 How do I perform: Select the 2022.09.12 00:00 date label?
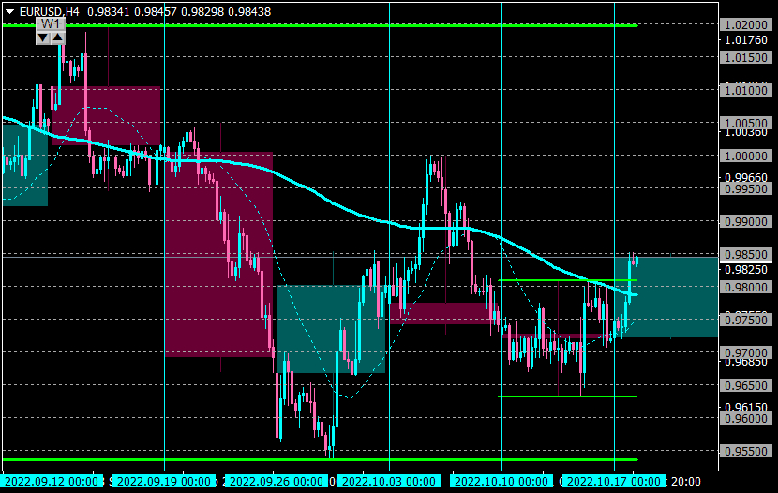click(x=52, y=481)
